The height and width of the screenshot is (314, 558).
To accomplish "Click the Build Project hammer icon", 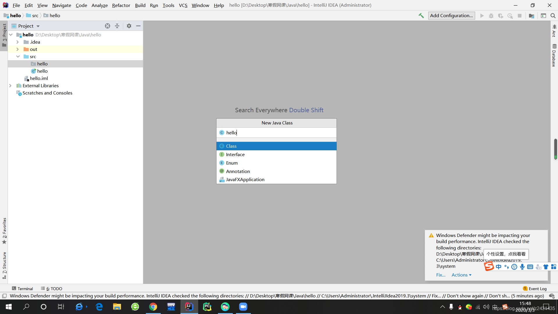I will click(x=421, y=16).
